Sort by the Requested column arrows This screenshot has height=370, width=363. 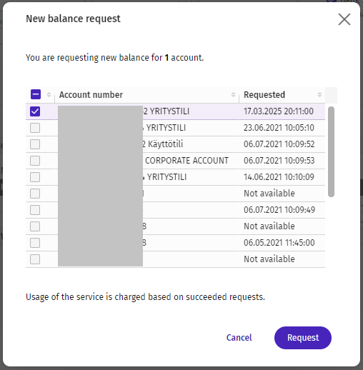319,95
